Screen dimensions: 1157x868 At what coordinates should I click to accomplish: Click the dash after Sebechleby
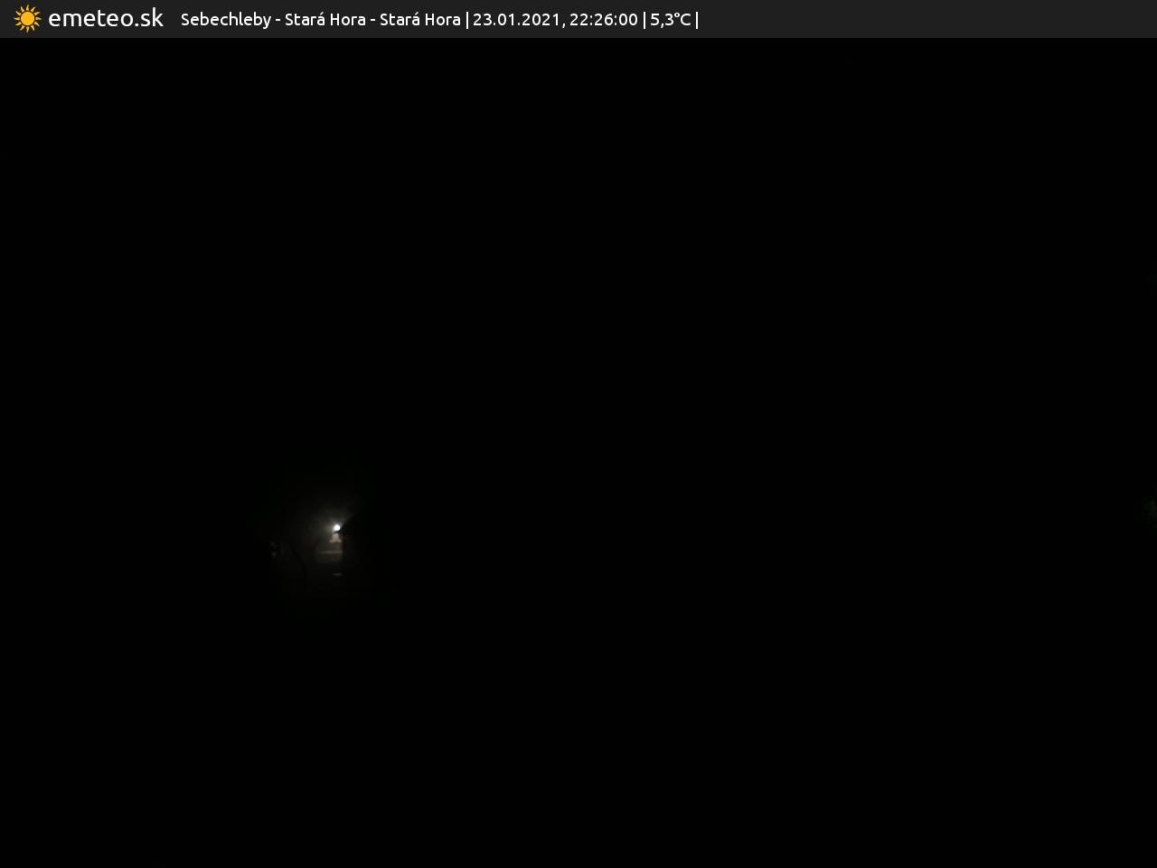click(277, 20)
